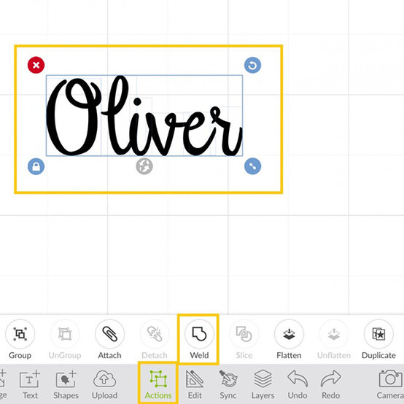
Task: Open the Shapes tool
Action: (x=66, y=384)
